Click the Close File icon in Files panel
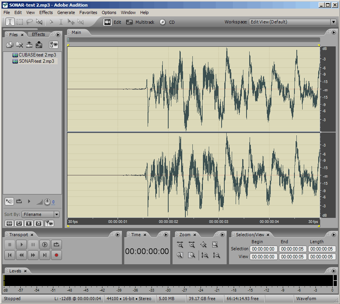This screenshot has width=340, height=304. pos(19,45)
